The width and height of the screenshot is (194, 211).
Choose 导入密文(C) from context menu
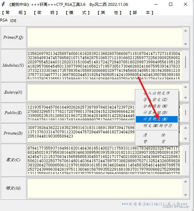[x=157, y=100]
